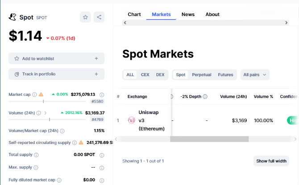Click Add to watchlist button
299x185 pixels.
56,58
